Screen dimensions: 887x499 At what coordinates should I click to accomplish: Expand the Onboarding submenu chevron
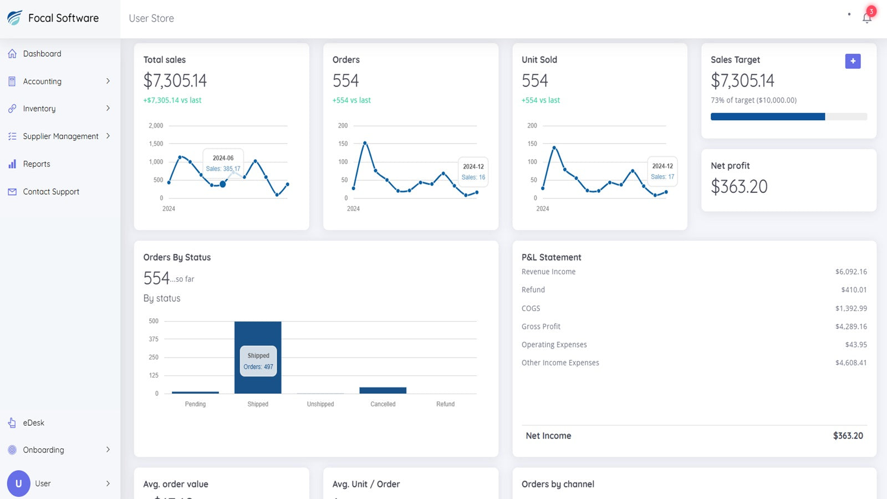[108, 450]
